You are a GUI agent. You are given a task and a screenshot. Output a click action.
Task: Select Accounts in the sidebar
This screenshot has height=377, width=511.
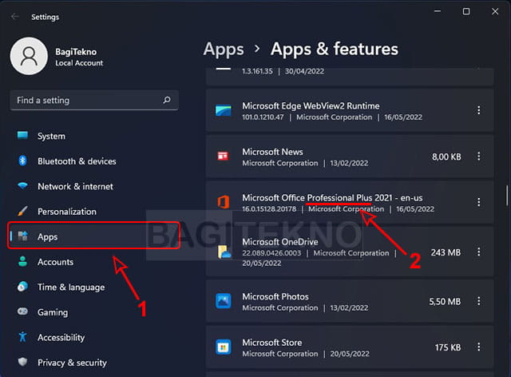tap(94, 261)
